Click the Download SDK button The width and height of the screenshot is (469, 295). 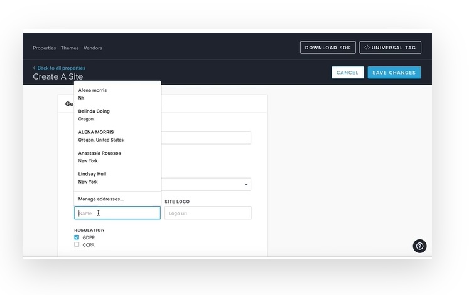(328, 48)
